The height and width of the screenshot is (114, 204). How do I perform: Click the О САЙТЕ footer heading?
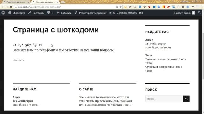[86, 89]
